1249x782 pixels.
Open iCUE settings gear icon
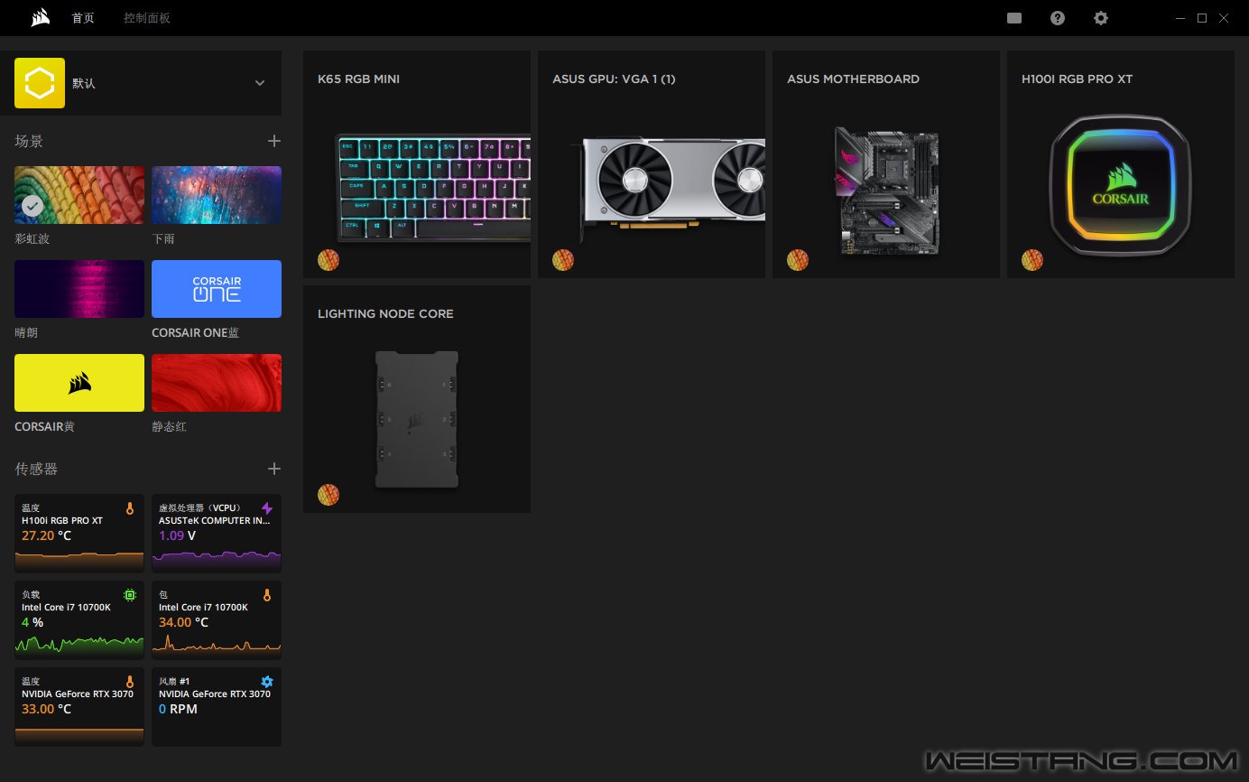[x=1101, y=18]
